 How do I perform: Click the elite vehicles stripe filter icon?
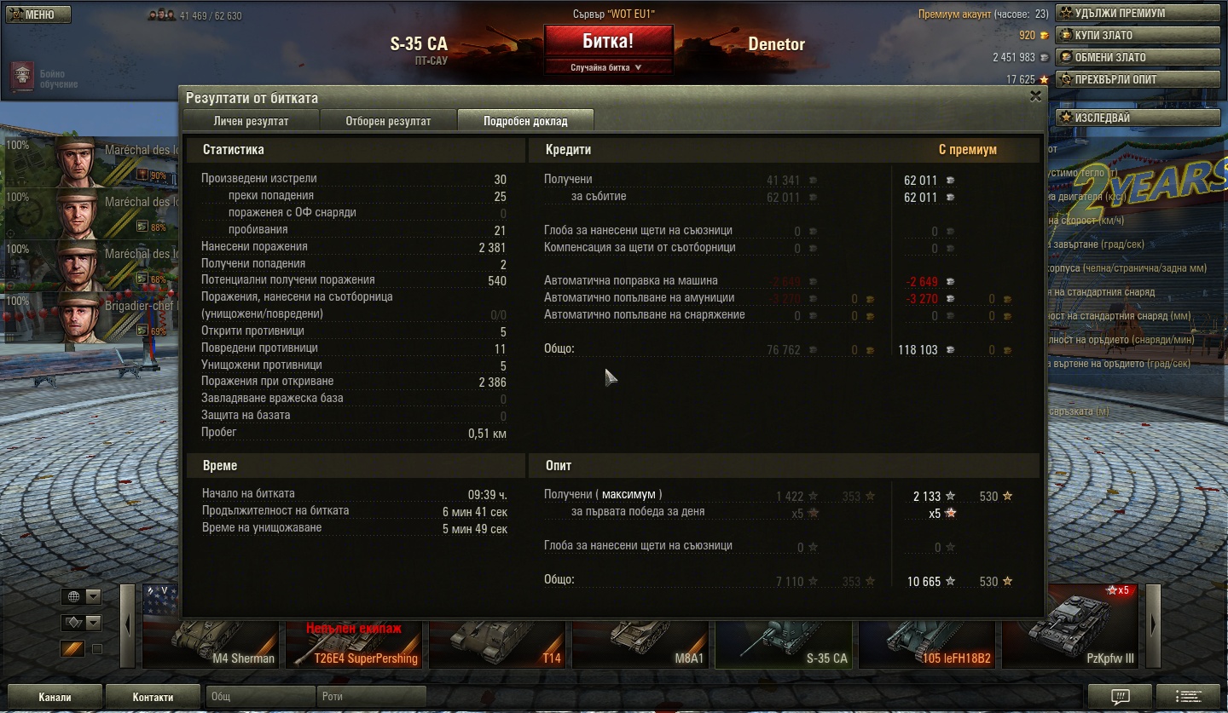point(72,649)
